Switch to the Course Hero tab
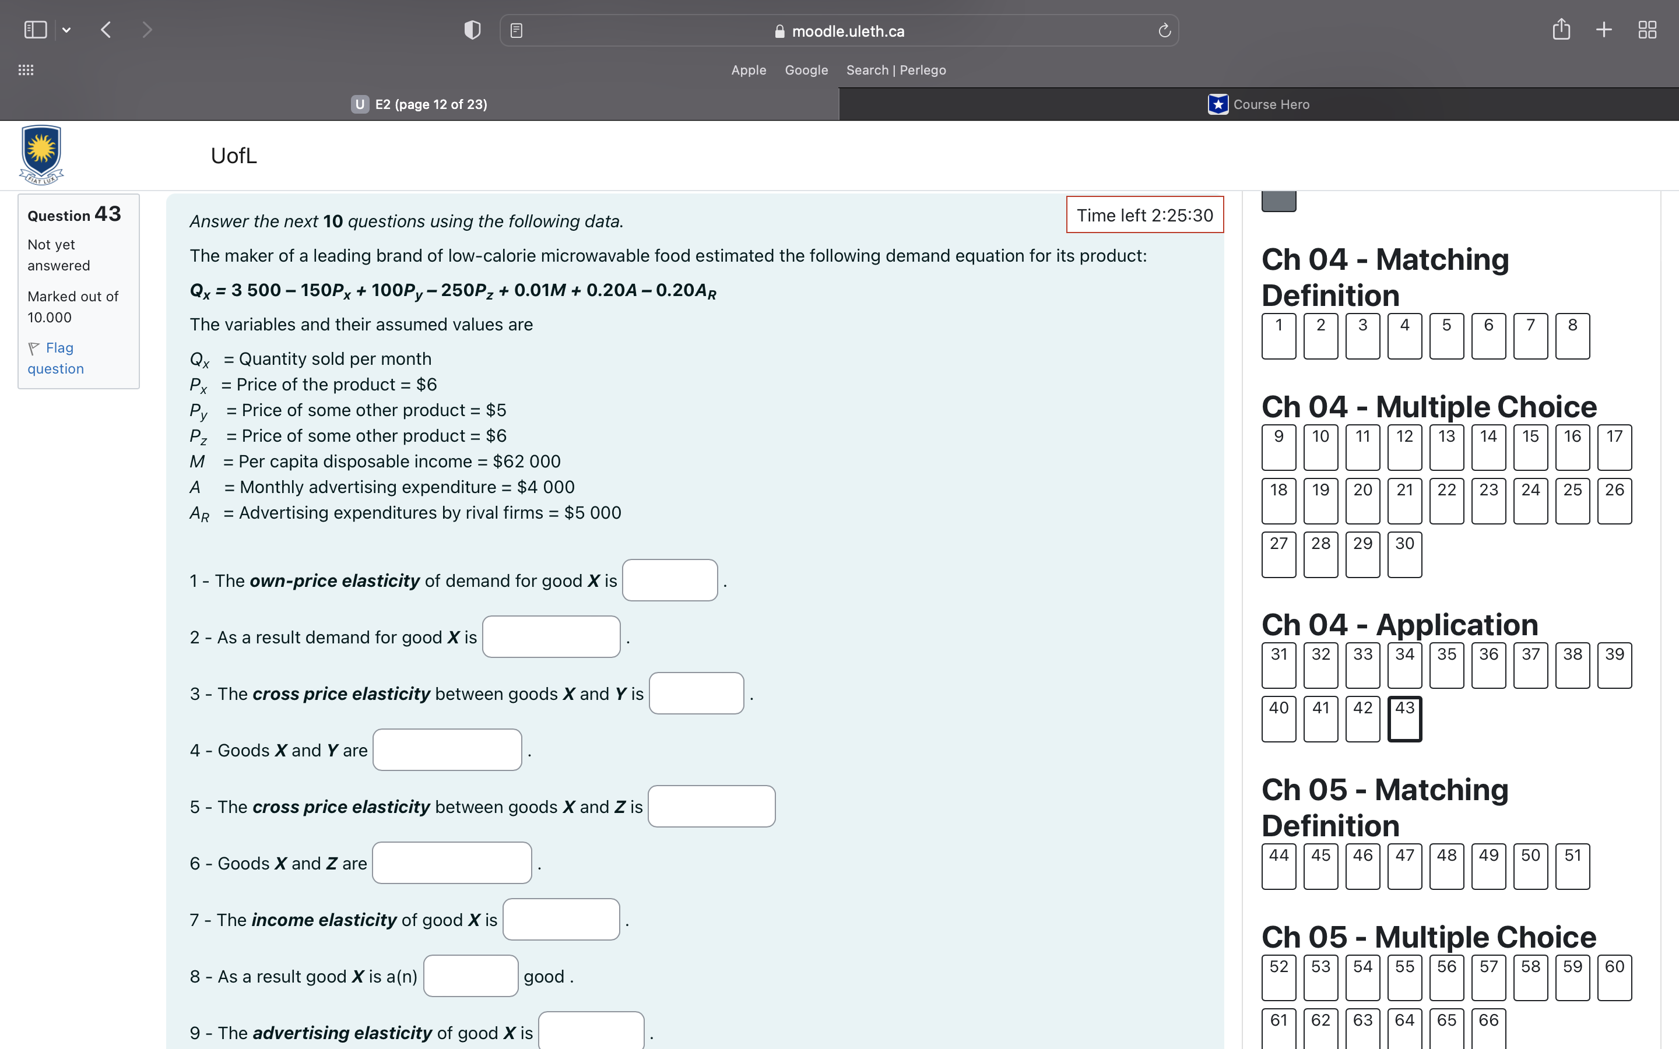1679x1049 pixels. (x=1257, y=104)
